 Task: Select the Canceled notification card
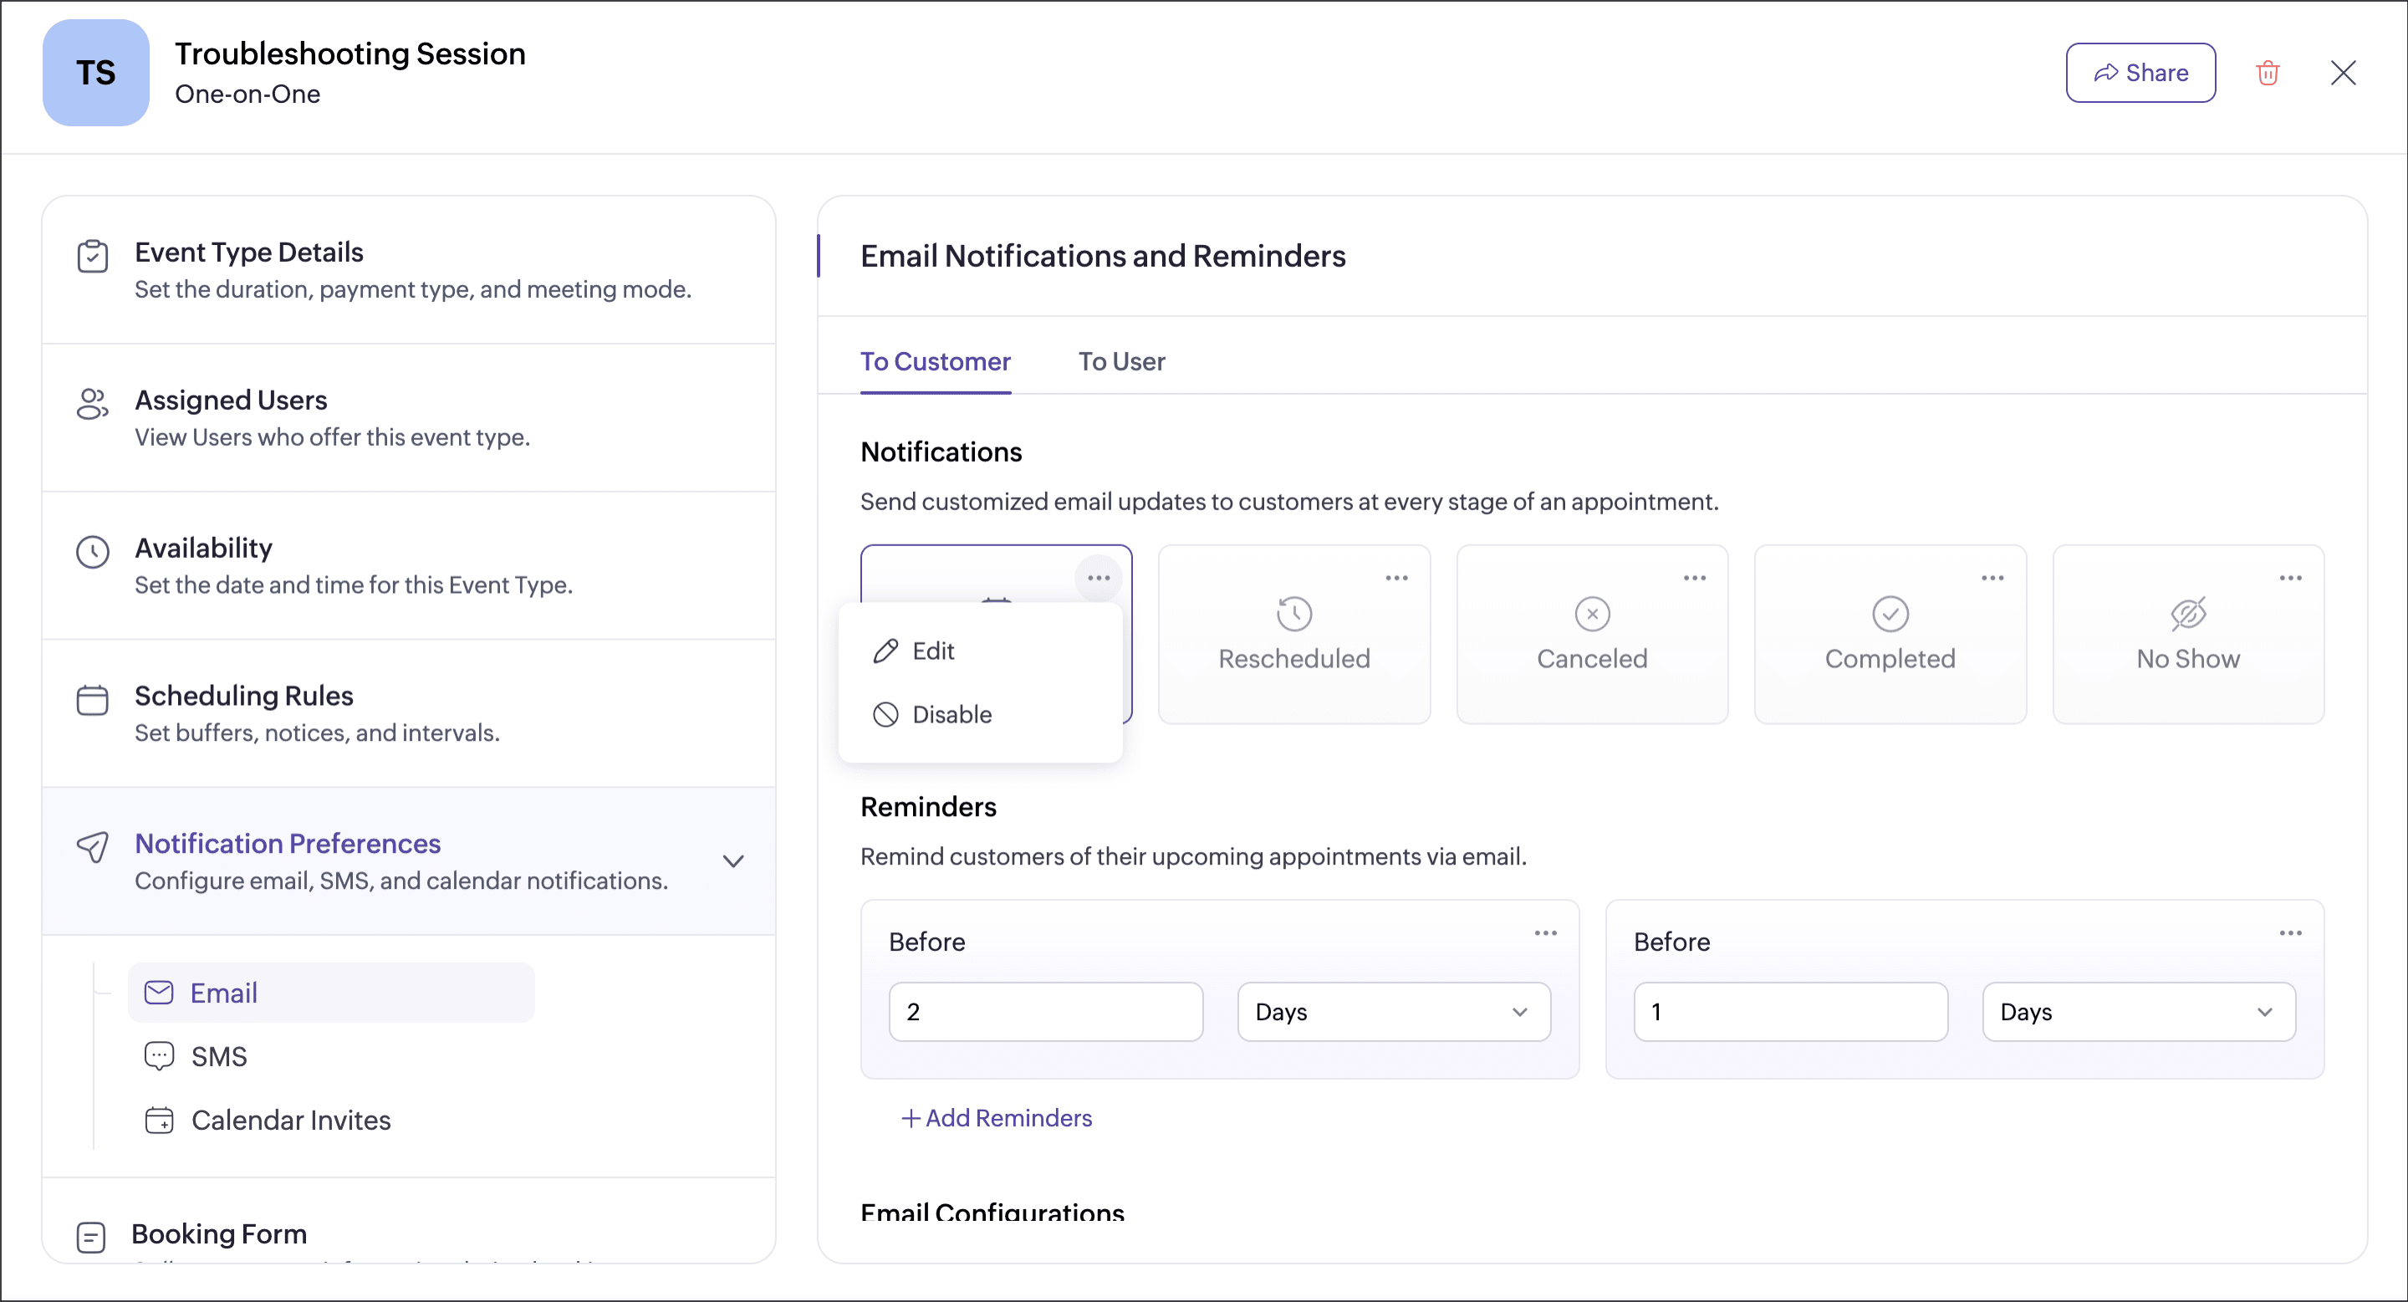(x=1592, y=636)
